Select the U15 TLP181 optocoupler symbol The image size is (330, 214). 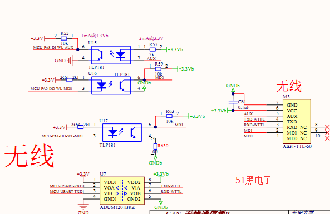111,55
